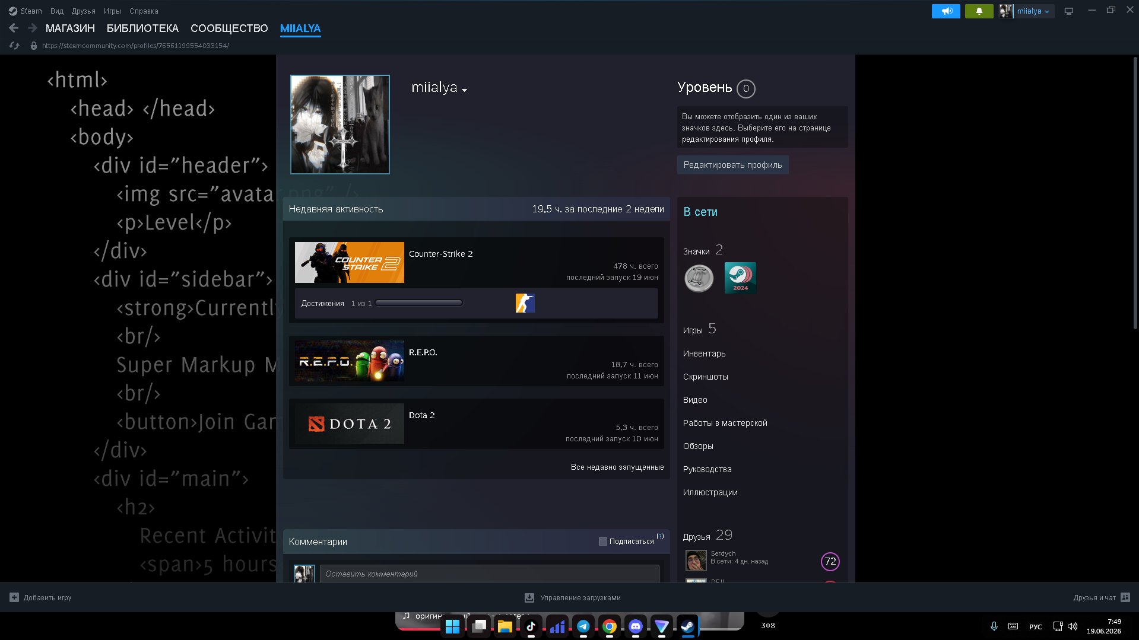Open the Друзья 29 friends list link
1139x640 pixels.
[707, 536]
